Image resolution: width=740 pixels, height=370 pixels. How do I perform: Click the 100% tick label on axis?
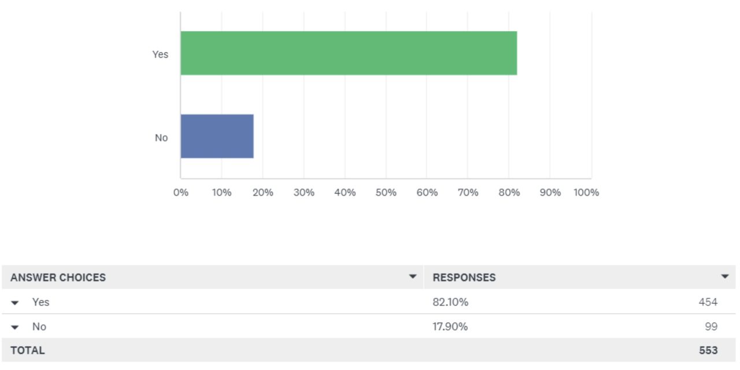(586, 193)
